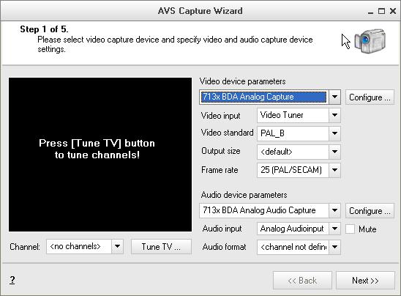Expand the Frame rate dropdown
Image resolution: width=401 pixels, height=296 pixels.
[x=334, y=170]
